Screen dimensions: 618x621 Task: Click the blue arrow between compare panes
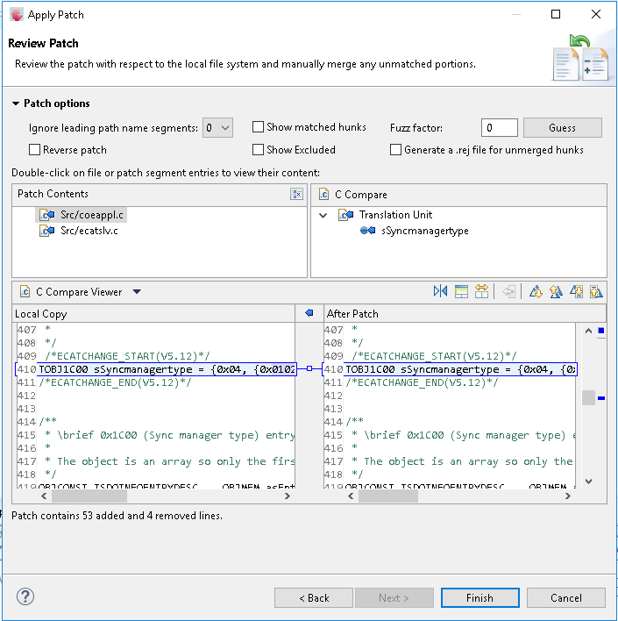click(x=308, y=313)
